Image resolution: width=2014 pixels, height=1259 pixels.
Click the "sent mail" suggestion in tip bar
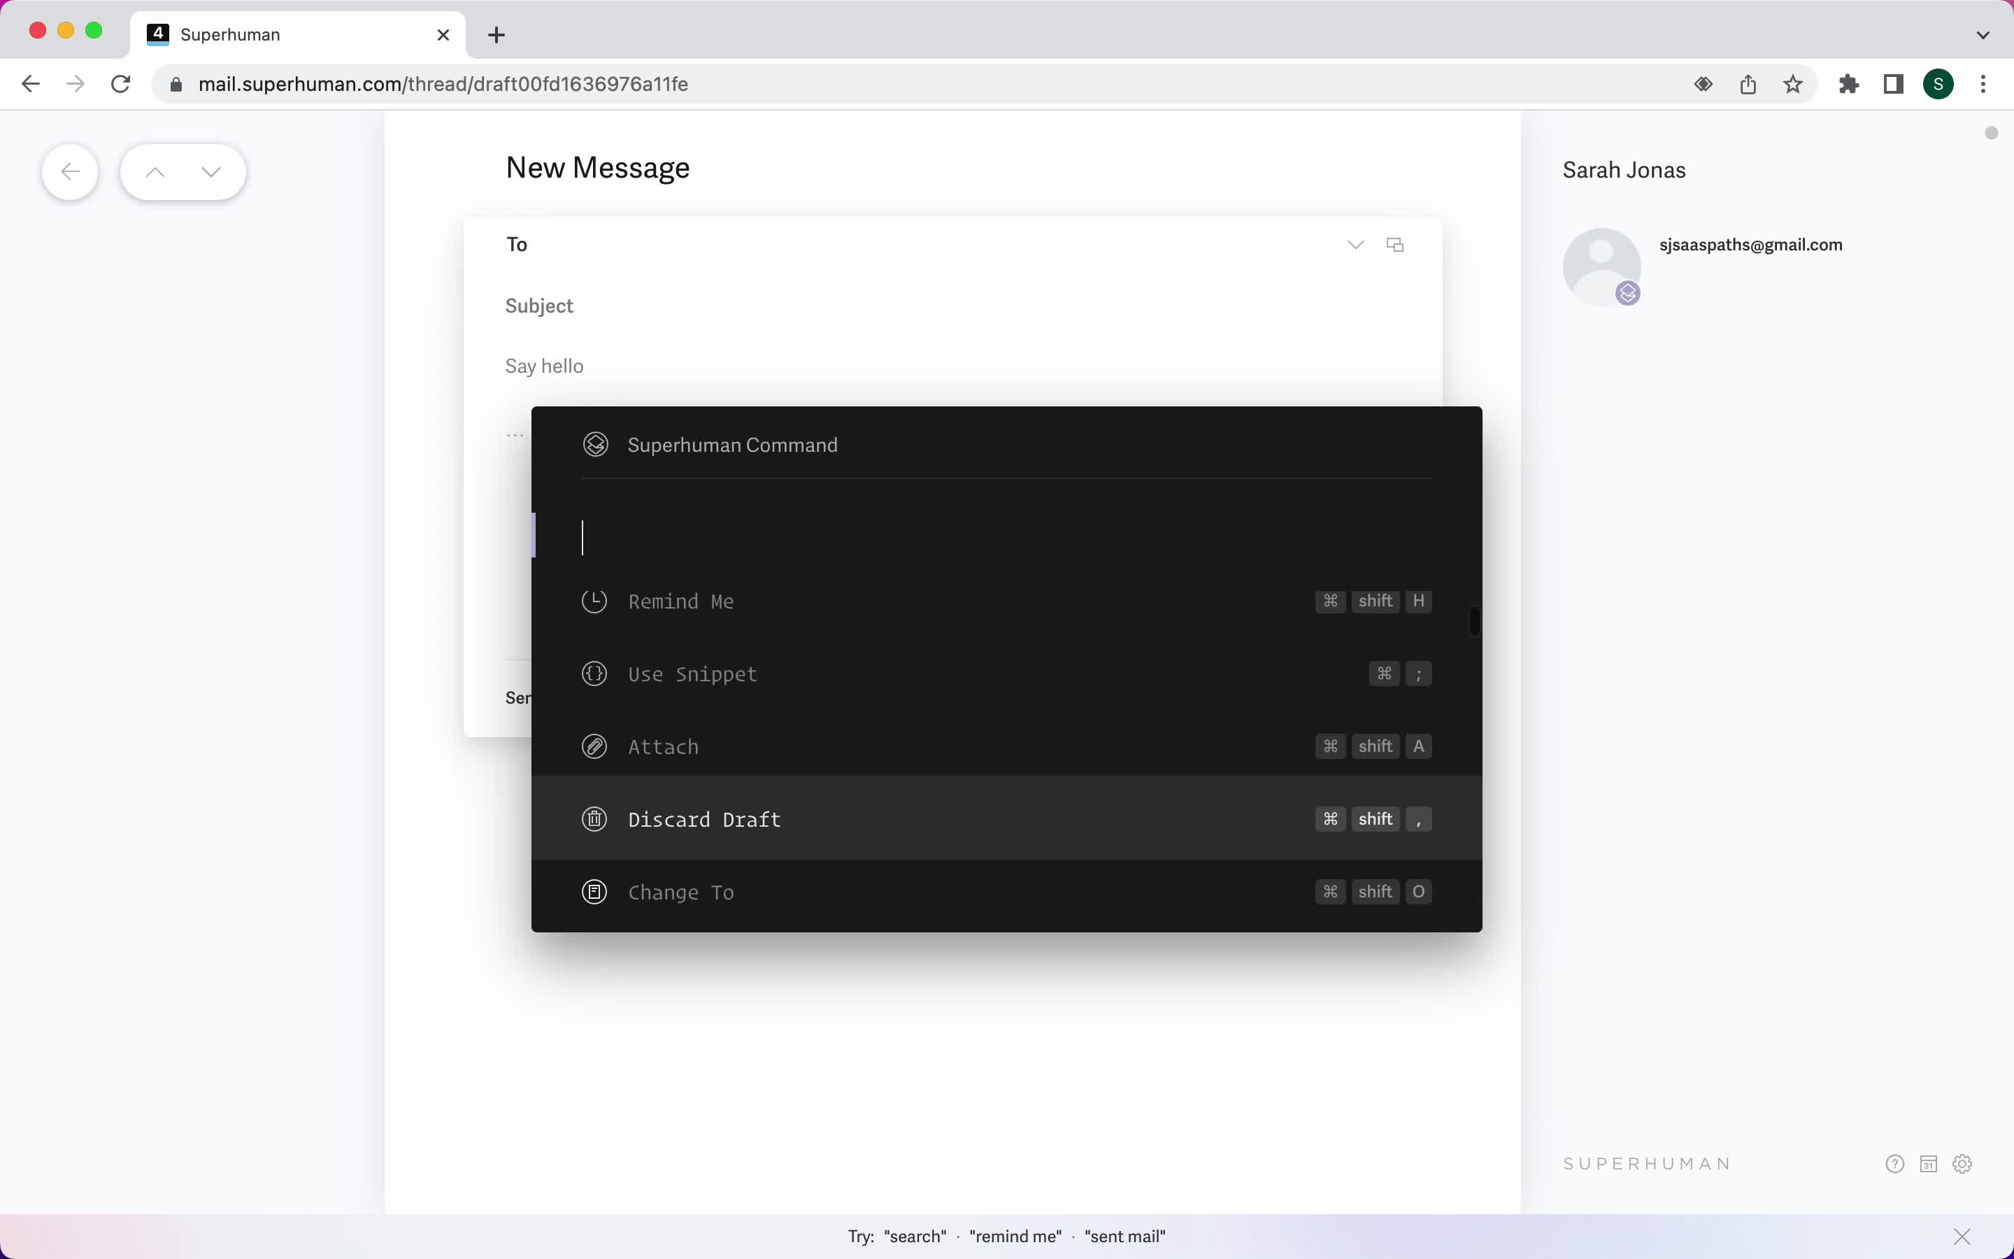coord(1125,1237)
